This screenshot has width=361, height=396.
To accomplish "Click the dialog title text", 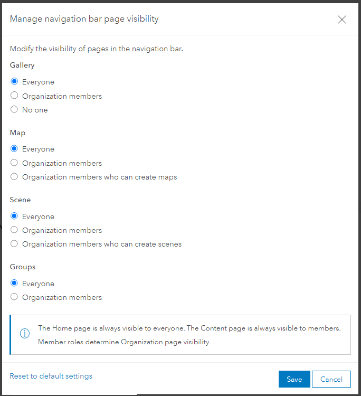I will pyautogui.click(x=84, y=19).
